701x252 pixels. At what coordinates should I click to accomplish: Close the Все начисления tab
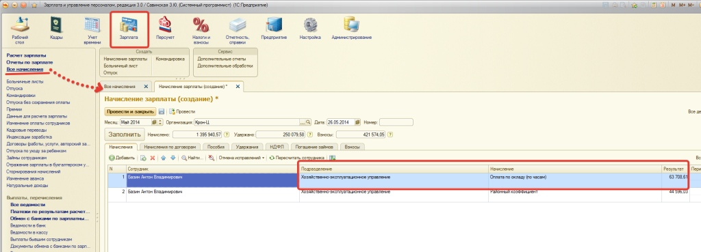pyautogui.click(x=146, y=87)
